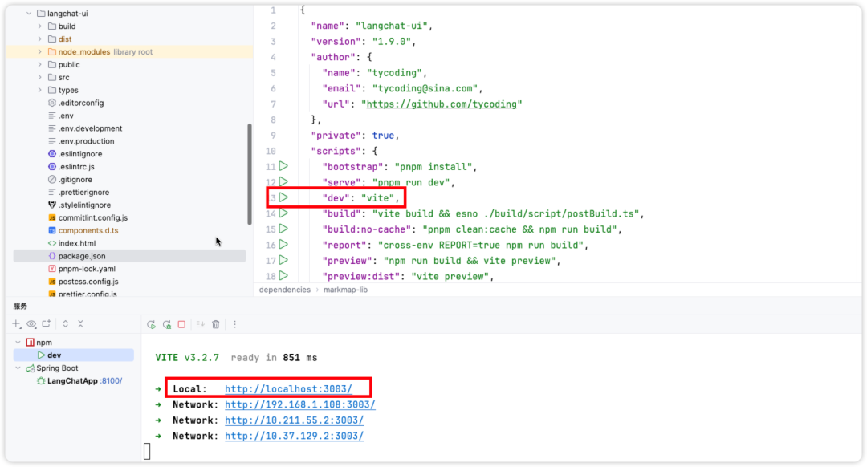Open .gitignore file
This screenshot has height=467, width=867.
tap(75, 180)
